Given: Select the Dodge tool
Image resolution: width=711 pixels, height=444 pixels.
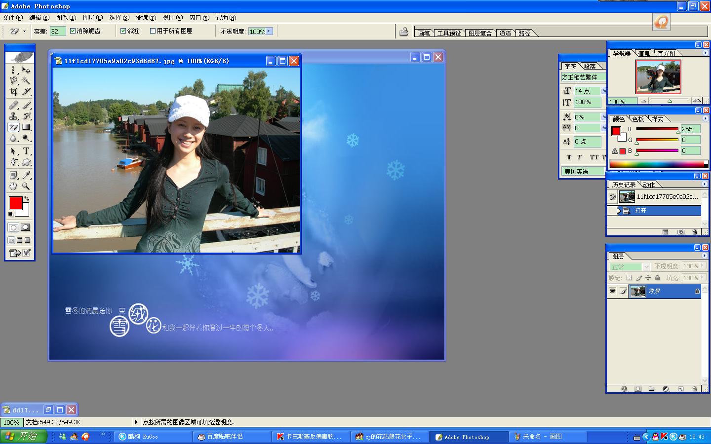Looking at the screenshot, I should click(x=26, y=138).
